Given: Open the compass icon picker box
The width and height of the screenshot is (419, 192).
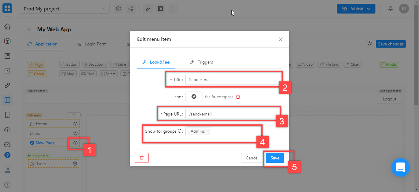Looking at the screenshot, I should [194, 97].
